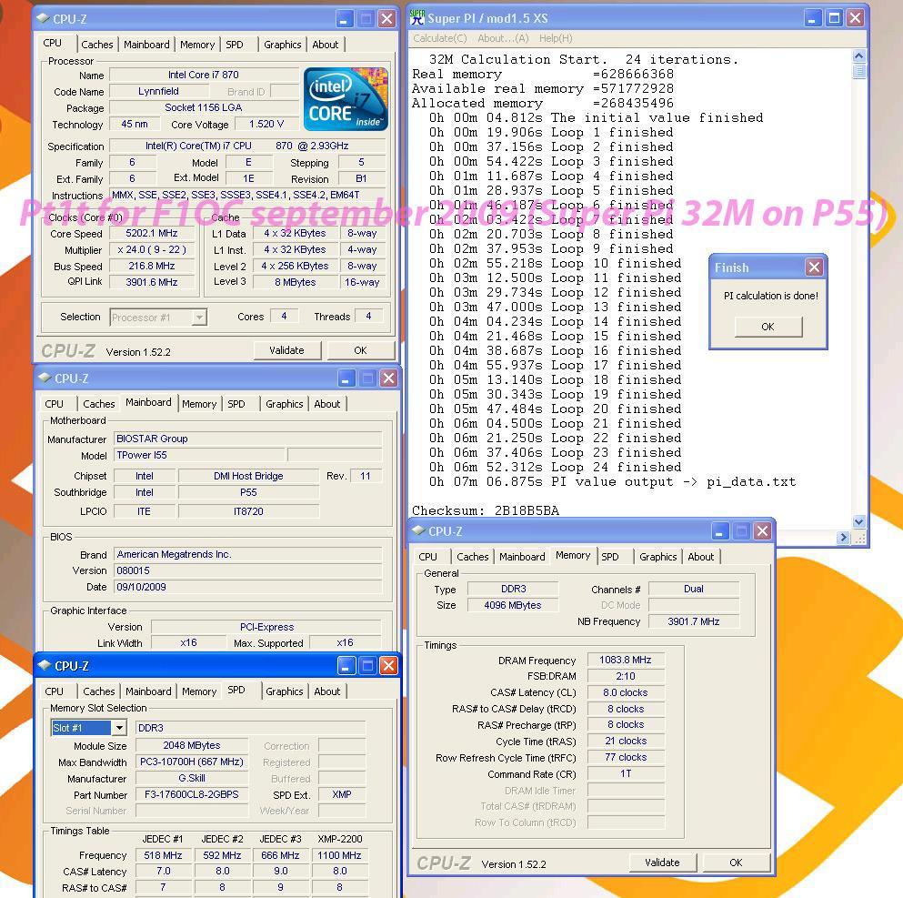Click the Southbridge P55 field
The width and height of the screenshot is (903, 898).
coord(248,492)
